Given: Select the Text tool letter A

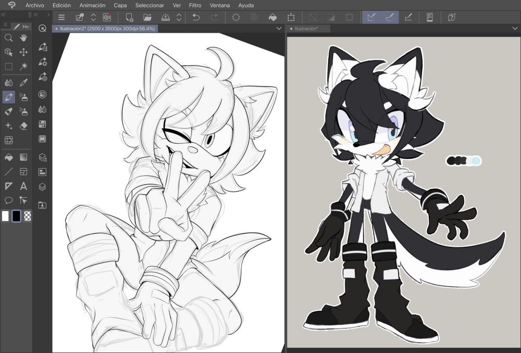Looking at the screenshot, I should [x=23, y=186].
